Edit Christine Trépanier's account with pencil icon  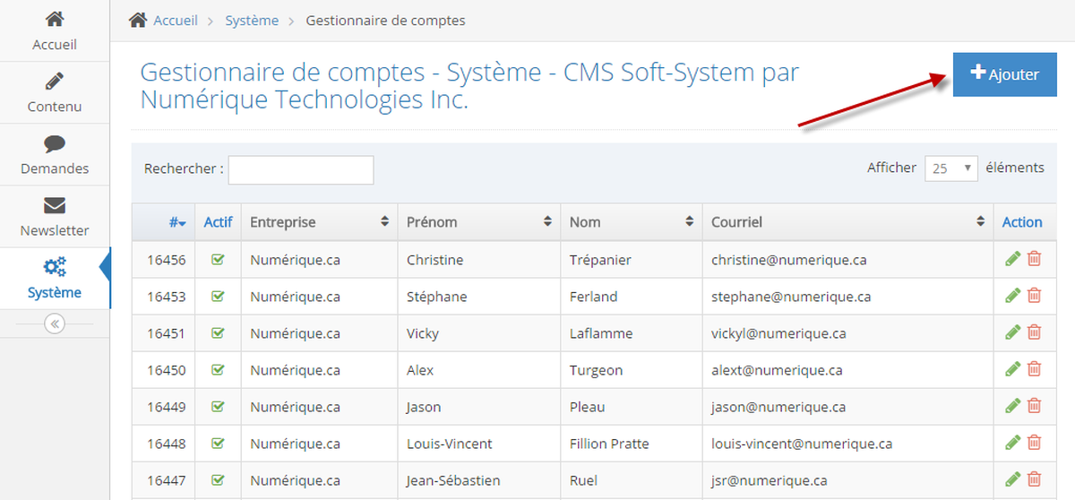(x=1013, y=259)
